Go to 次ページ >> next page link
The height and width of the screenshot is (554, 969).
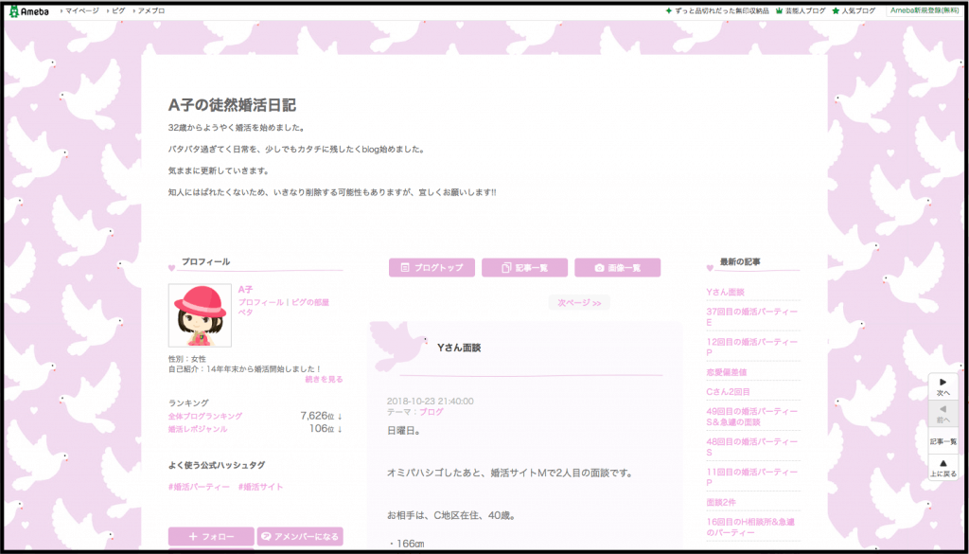click(579, 303)
